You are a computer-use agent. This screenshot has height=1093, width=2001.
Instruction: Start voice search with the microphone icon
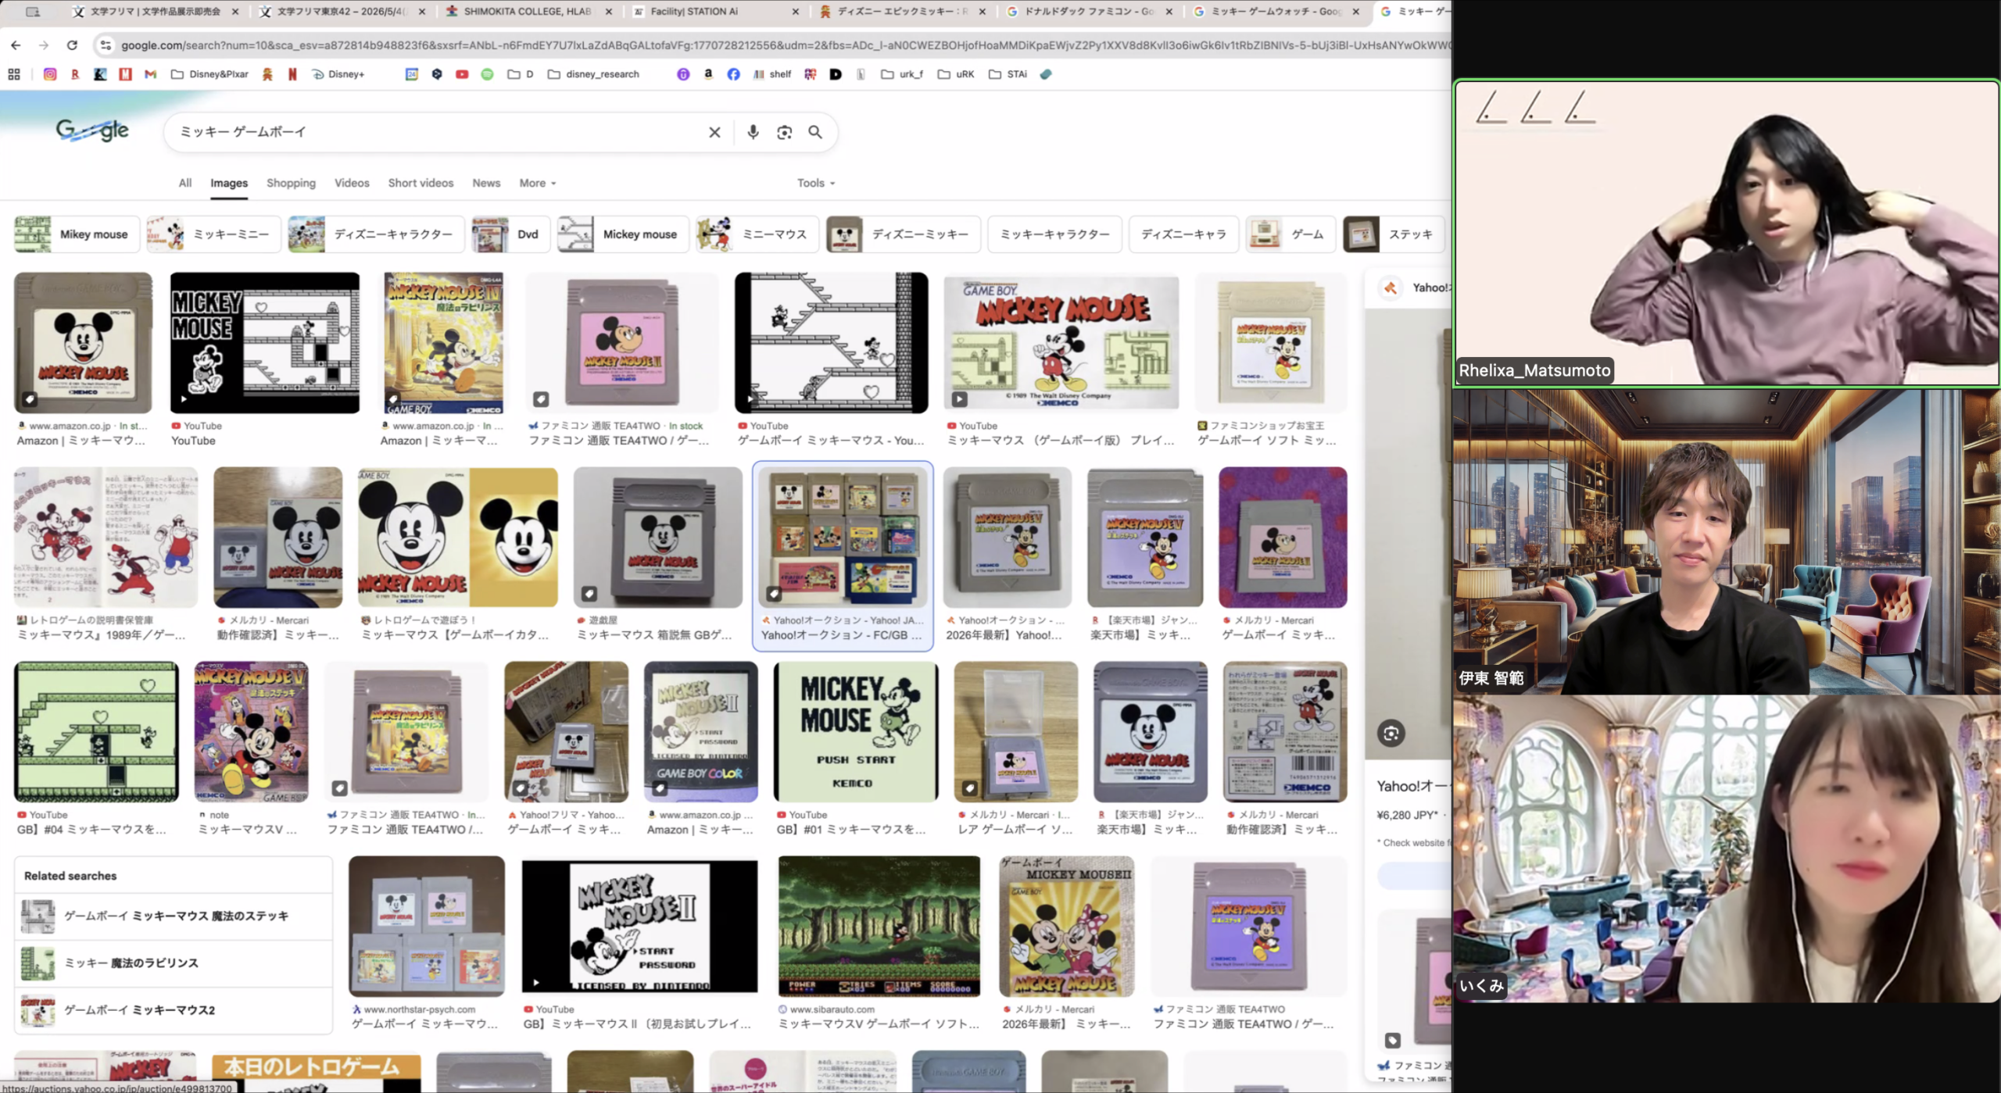point(753,132)
